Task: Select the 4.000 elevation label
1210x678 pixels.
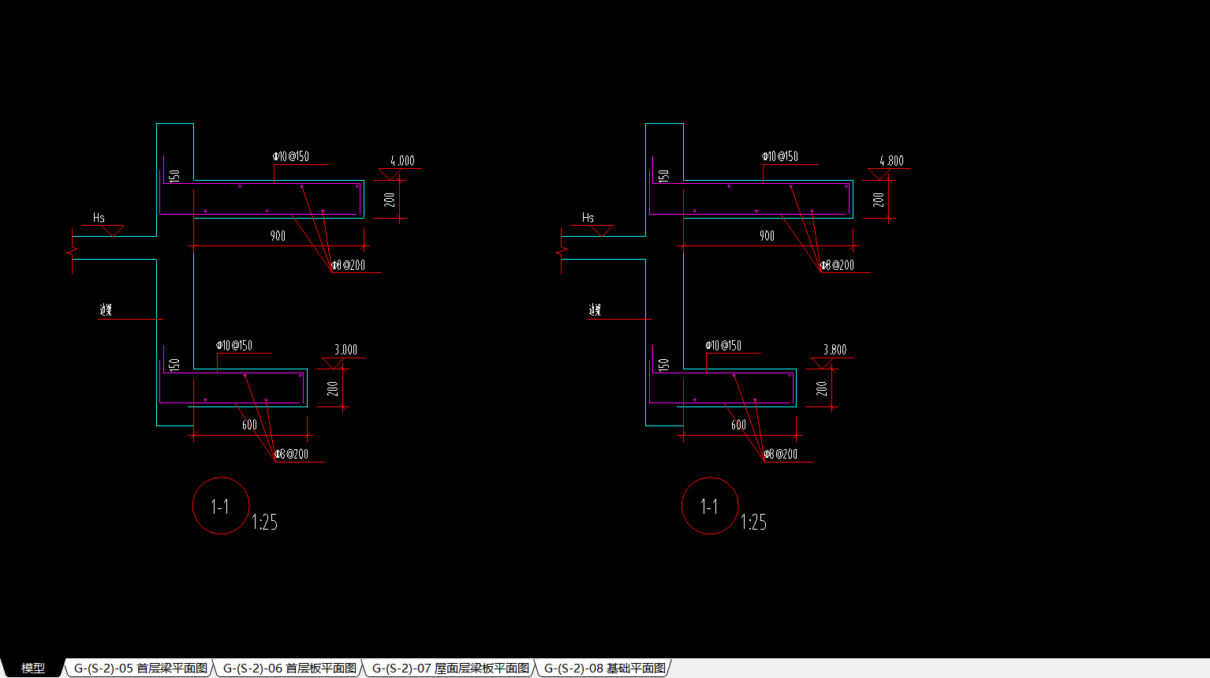Action: click(x=402, y=160)
